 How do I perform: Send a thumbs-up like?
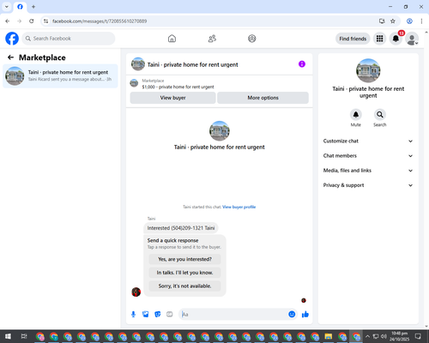(305, 315)
